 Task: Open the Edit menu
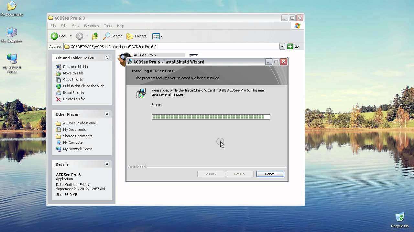pos(64,26)
